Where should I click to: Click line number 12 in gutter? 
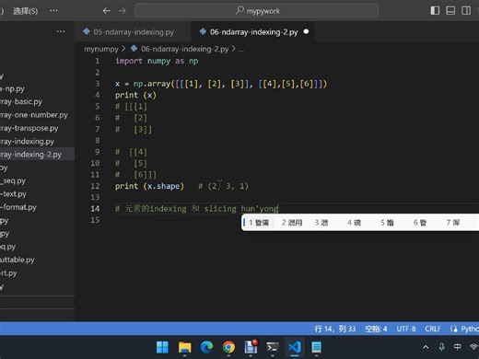click(95, 186)
